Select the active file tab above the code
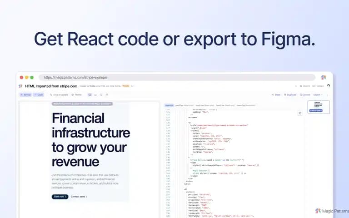This screenshot has width=349, height=218. 169,105
